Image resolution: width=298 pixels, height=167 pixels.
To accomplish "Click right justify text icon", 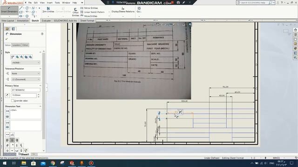I will (x=17, y=140).
